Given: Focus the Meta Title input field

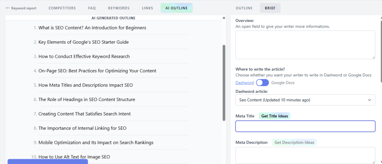Looking at the screenshot, I should tap(305, 126).
